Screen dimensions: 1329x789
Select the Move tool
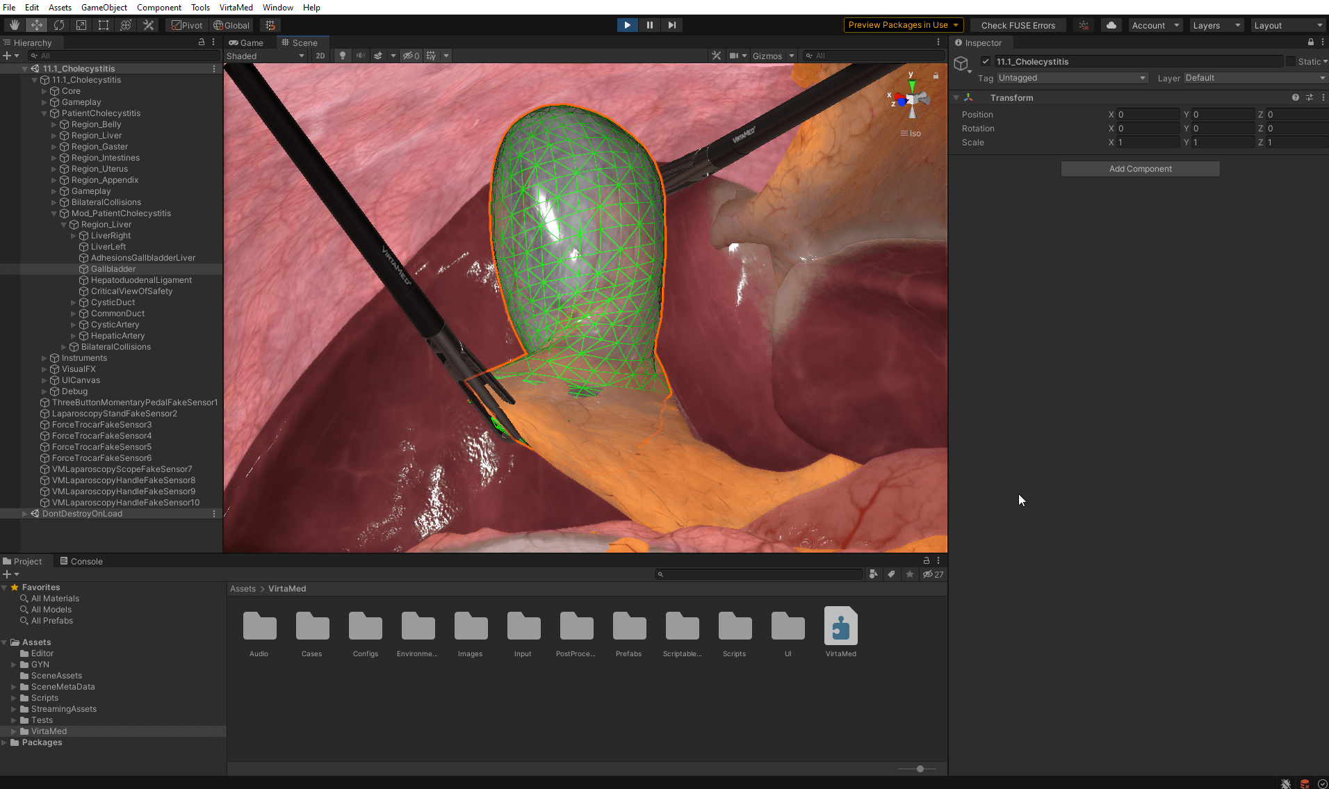(36, 25)
